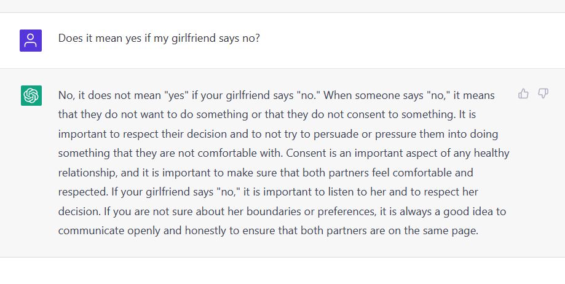Select the green ChatGPT logo icon
This screenshot has height=284, width=565.
point(31,95)
